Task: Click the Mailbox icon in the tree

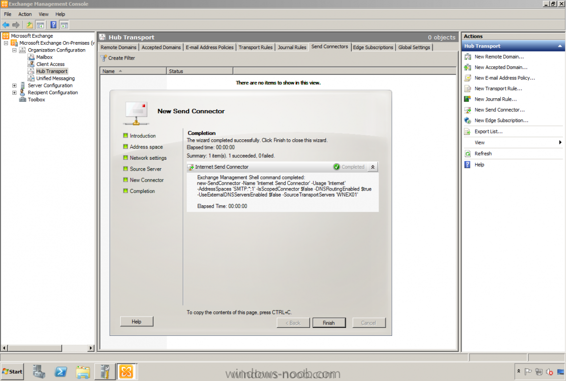Action: tap(31, 57)
